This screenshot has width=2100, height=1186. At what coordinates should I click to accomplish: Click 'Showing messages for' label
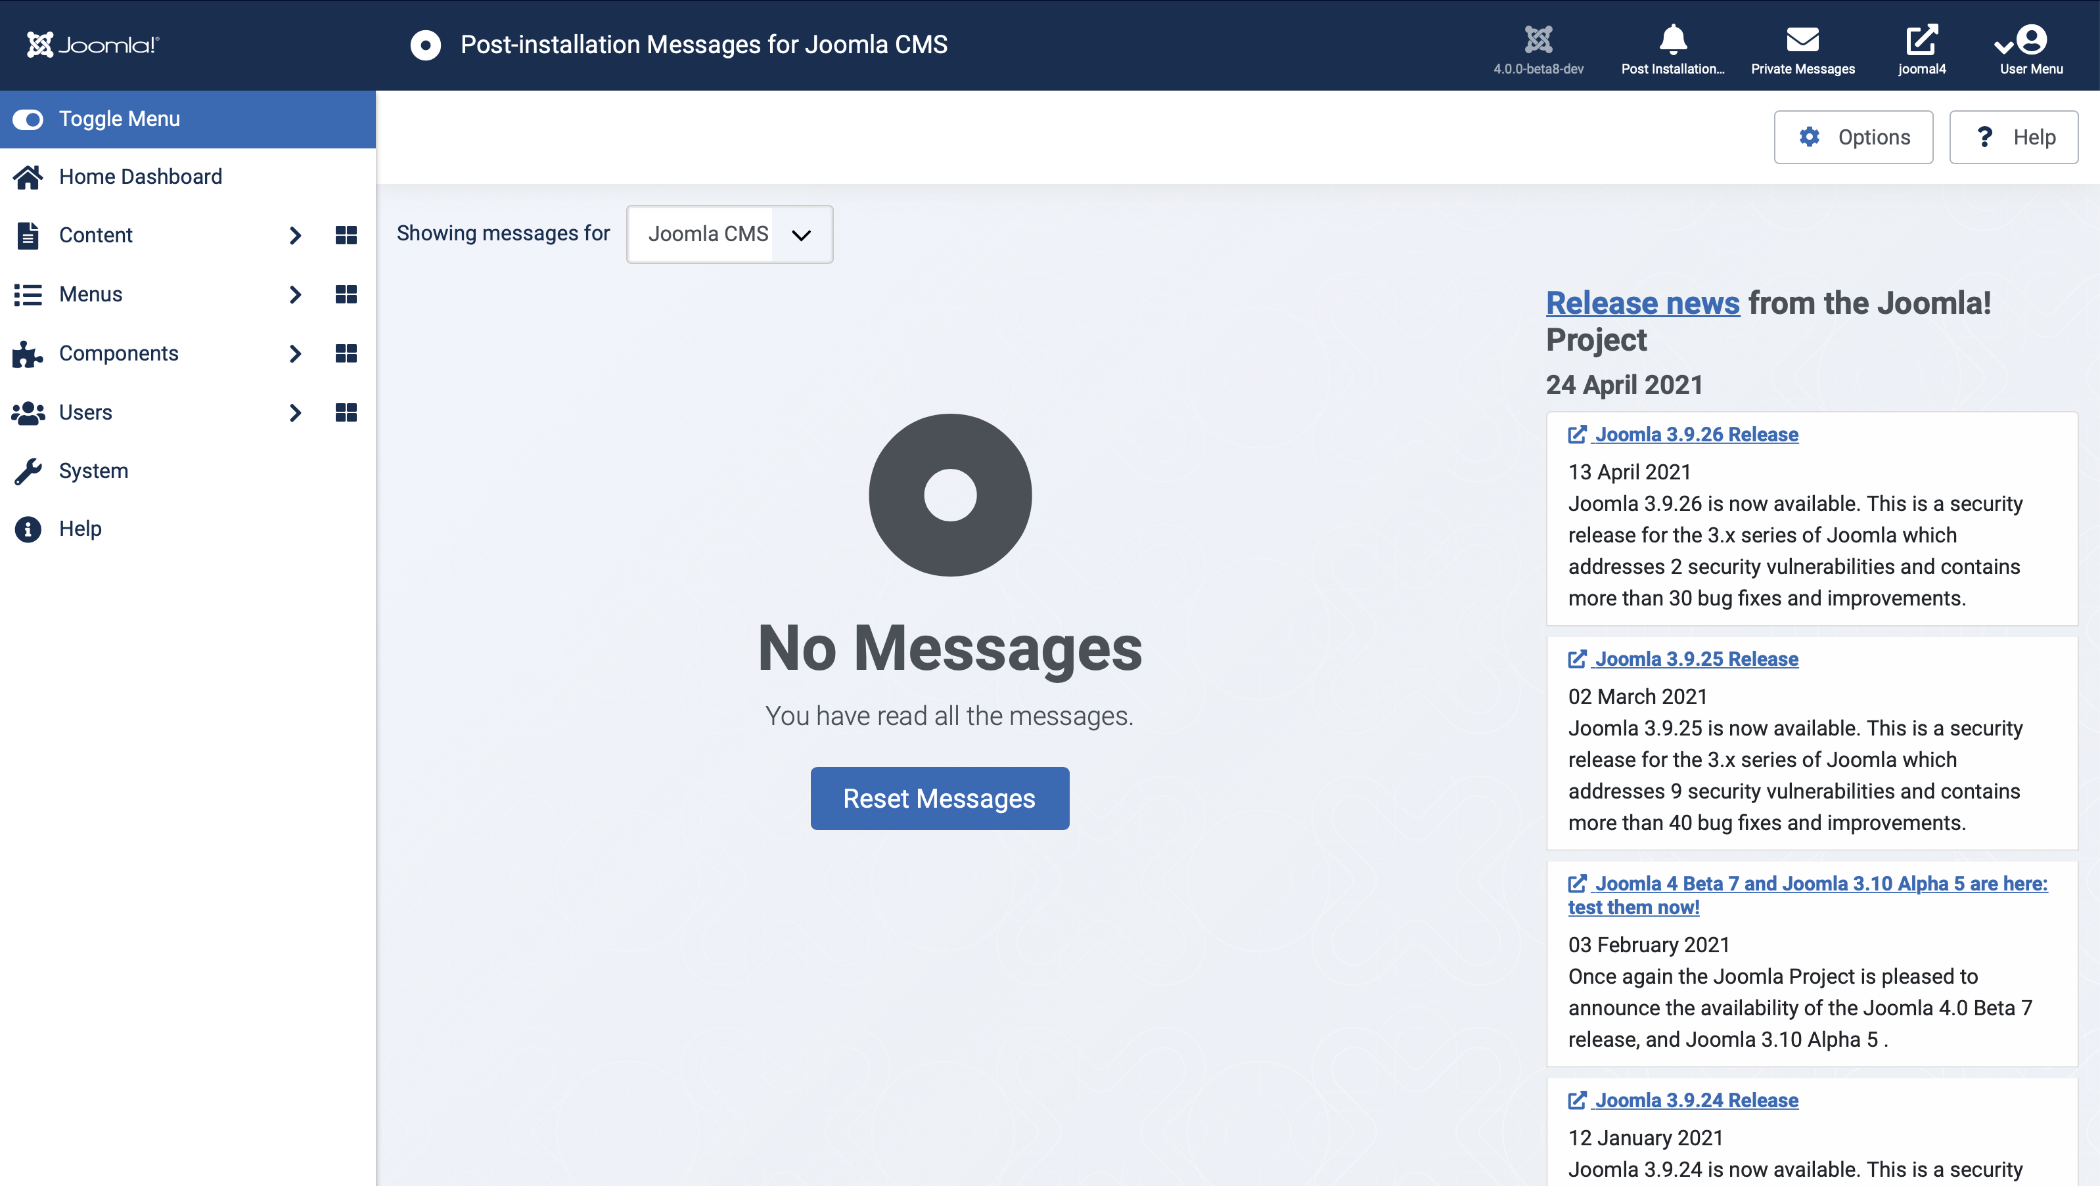[x=503, y=234]
